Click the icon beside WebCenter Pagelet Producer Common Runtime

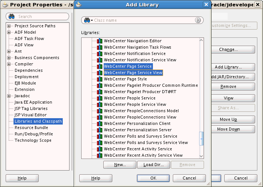coord(100,85)
